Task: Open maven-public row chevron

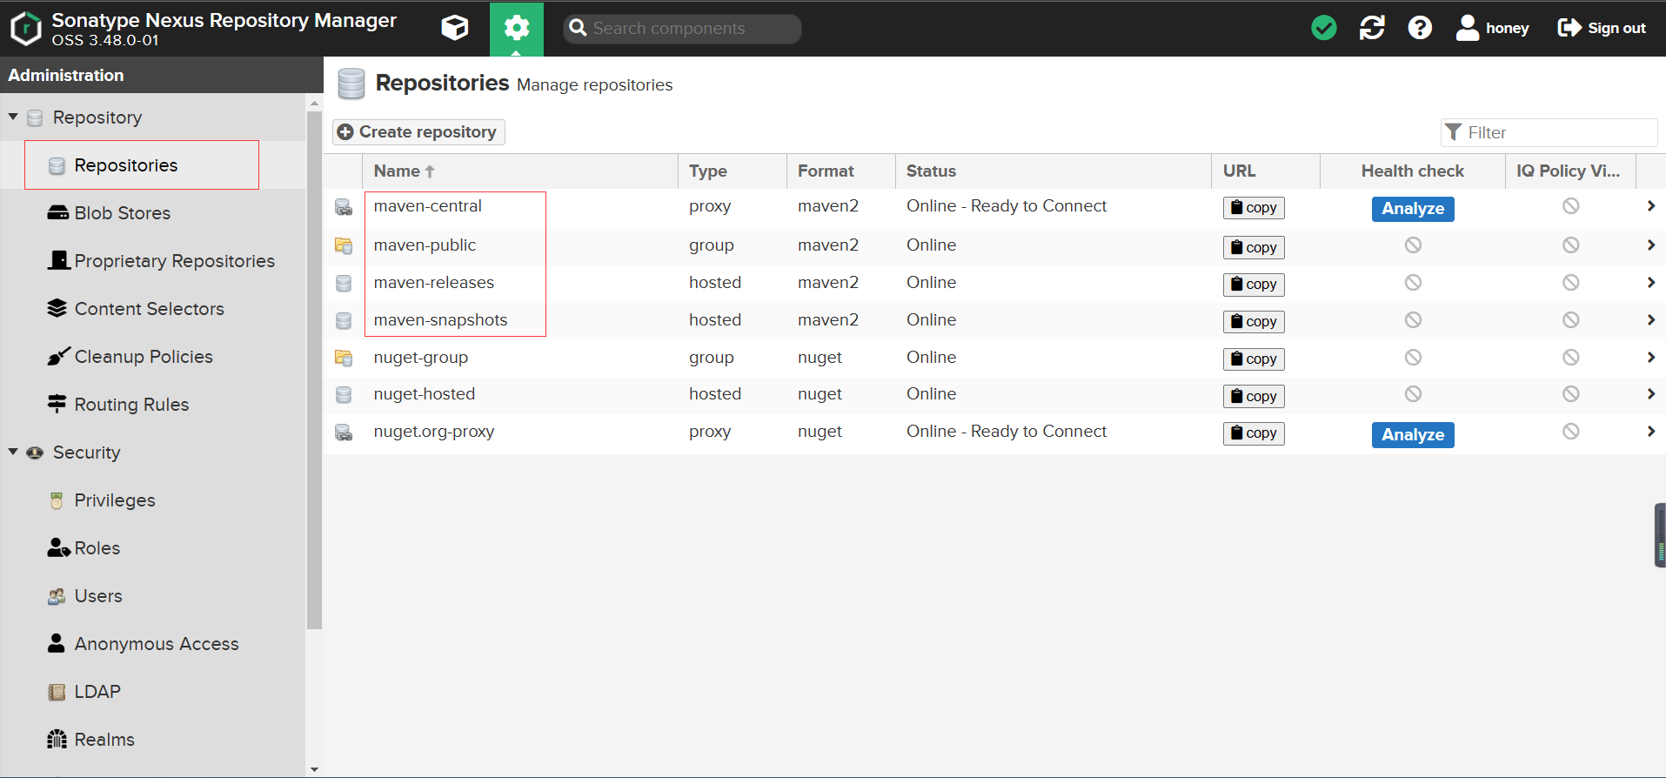Action: pyautogui.click(x=1650, y=245)
